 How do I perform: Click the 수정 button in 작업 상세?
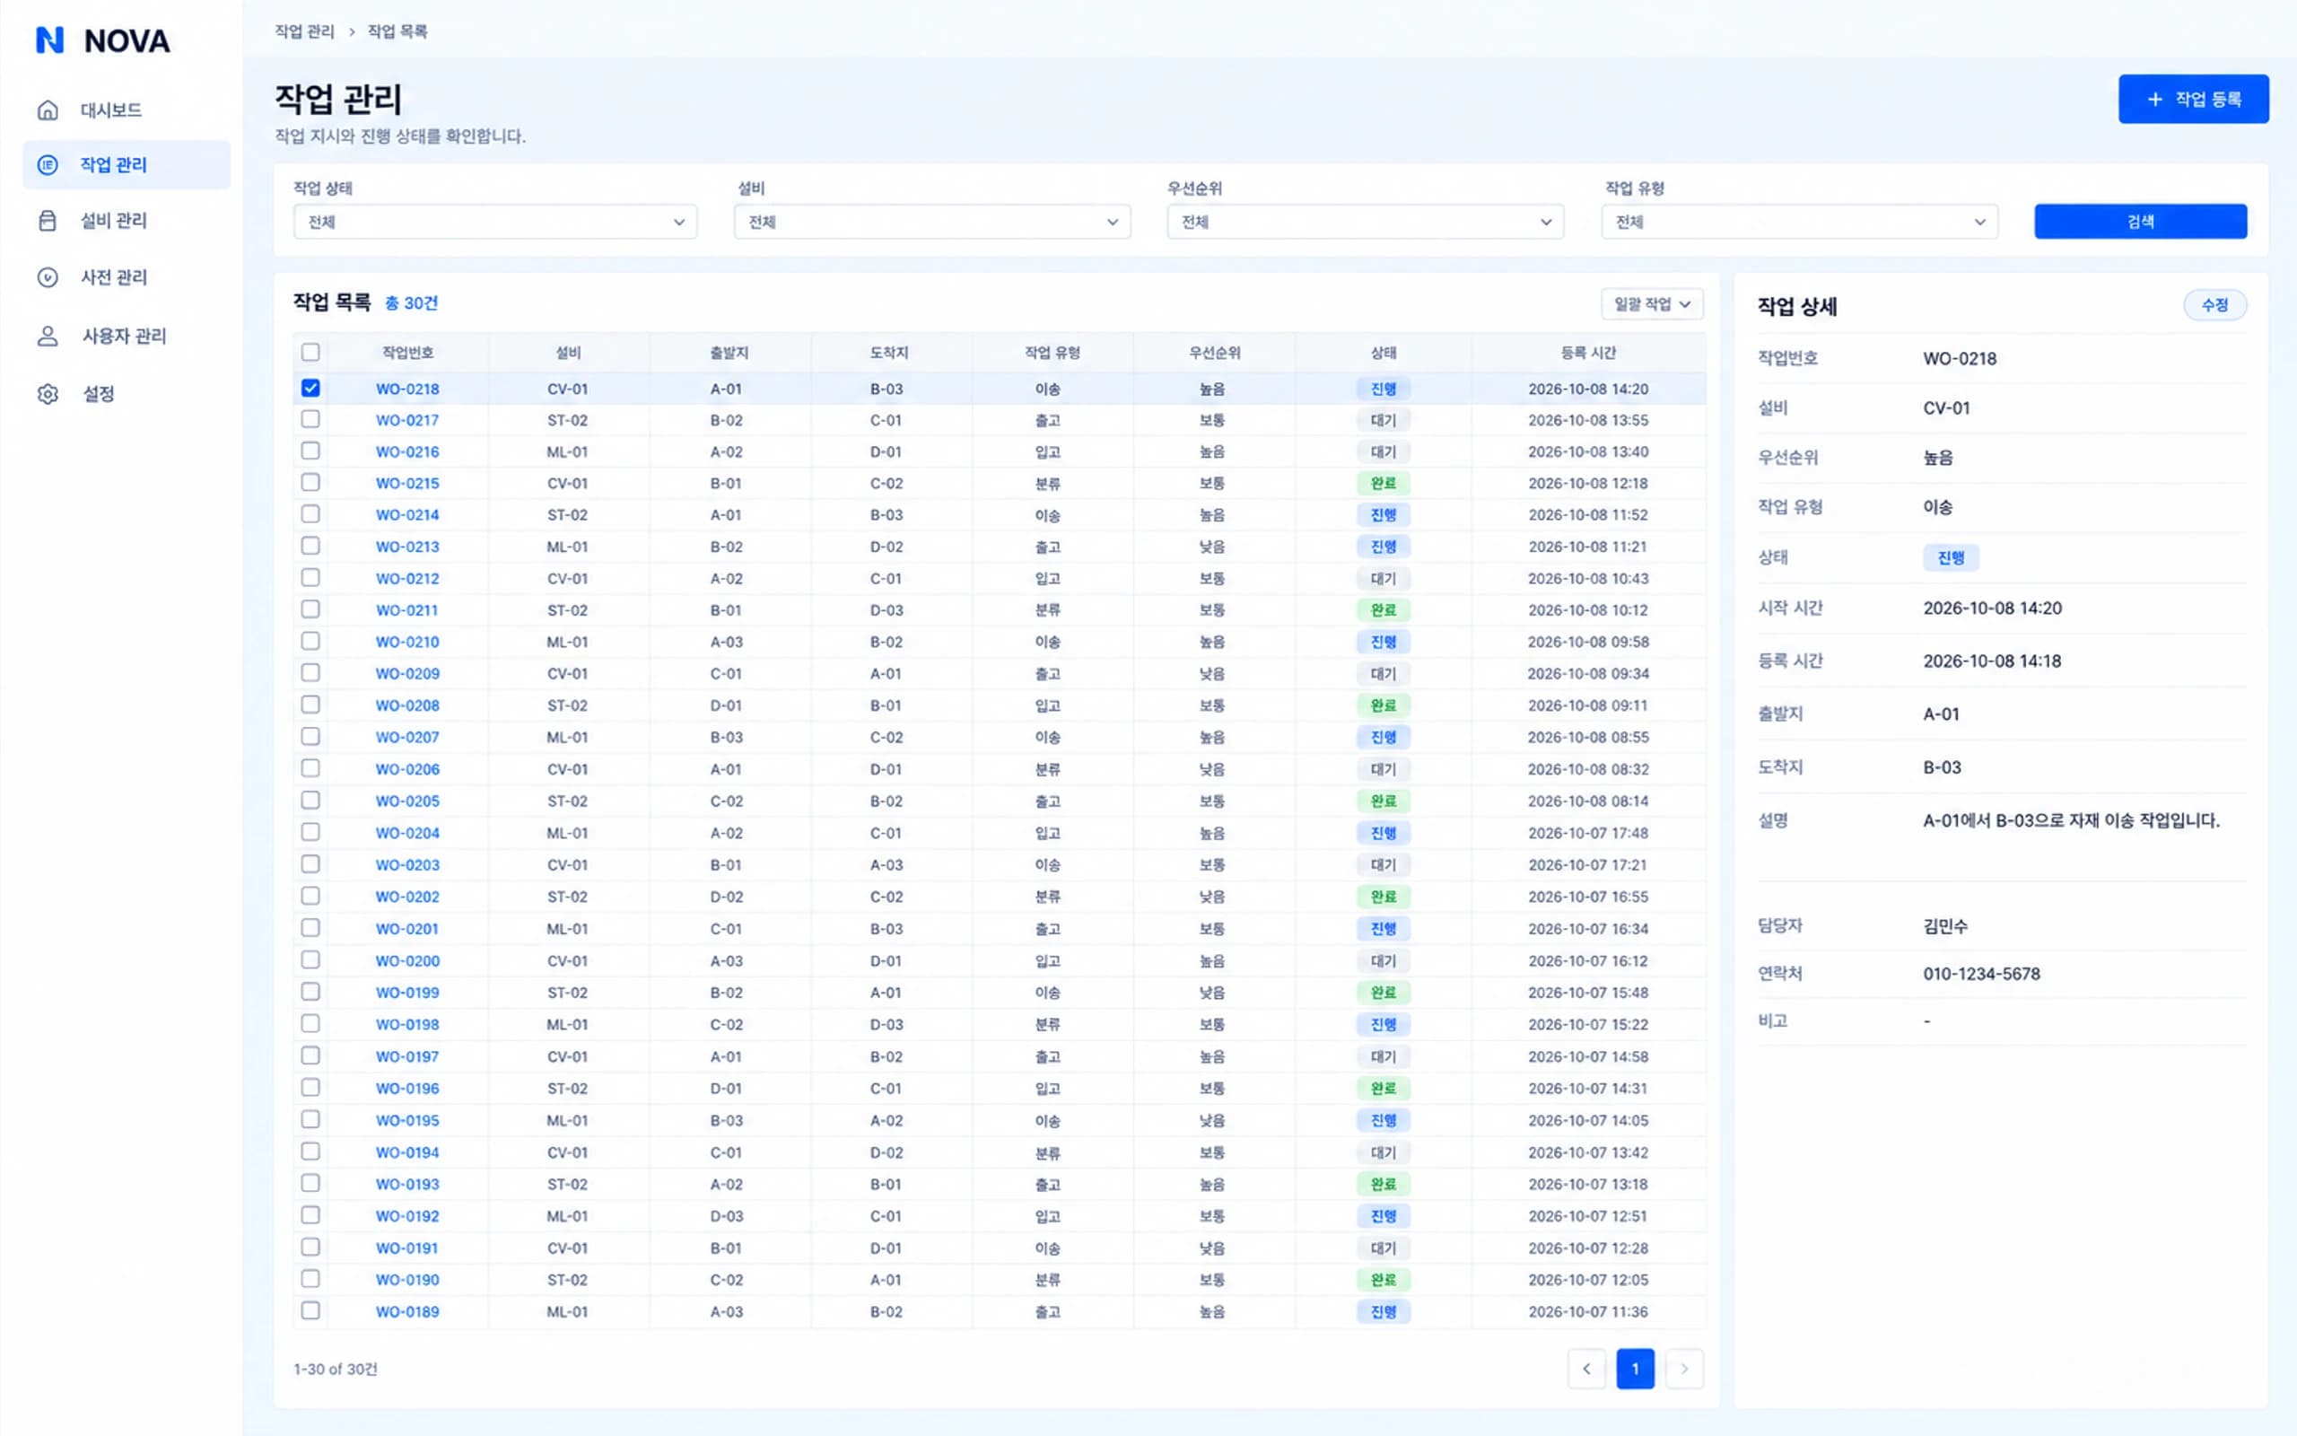tap(2214, 305)
